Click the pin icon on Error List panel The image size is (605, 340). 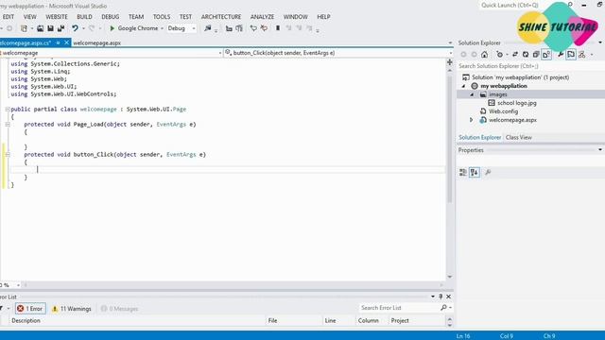[441, 297]
